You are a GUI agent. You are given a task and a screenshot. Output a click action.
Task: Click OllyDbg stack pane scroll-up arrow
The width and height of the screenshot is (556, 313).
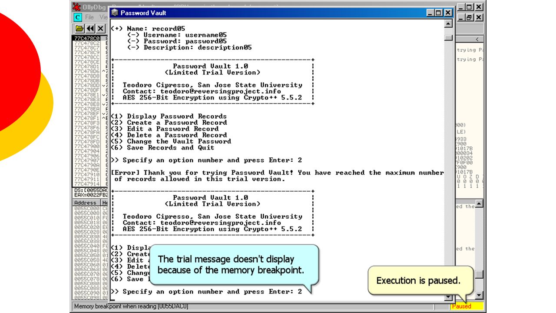[x=479, y=203]
